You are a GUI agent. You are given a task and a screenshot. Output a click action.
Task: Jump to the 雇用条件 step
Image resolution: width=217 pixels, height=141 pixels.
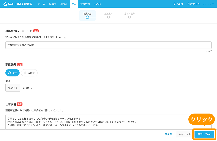[x=108, y=16]
